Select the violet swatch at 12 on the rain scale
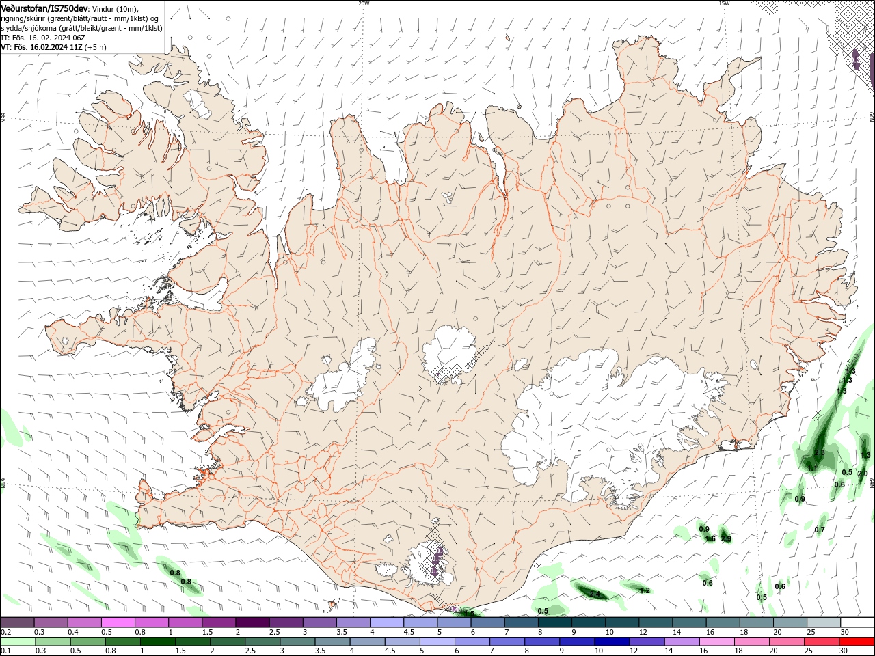 click(647, 642)
